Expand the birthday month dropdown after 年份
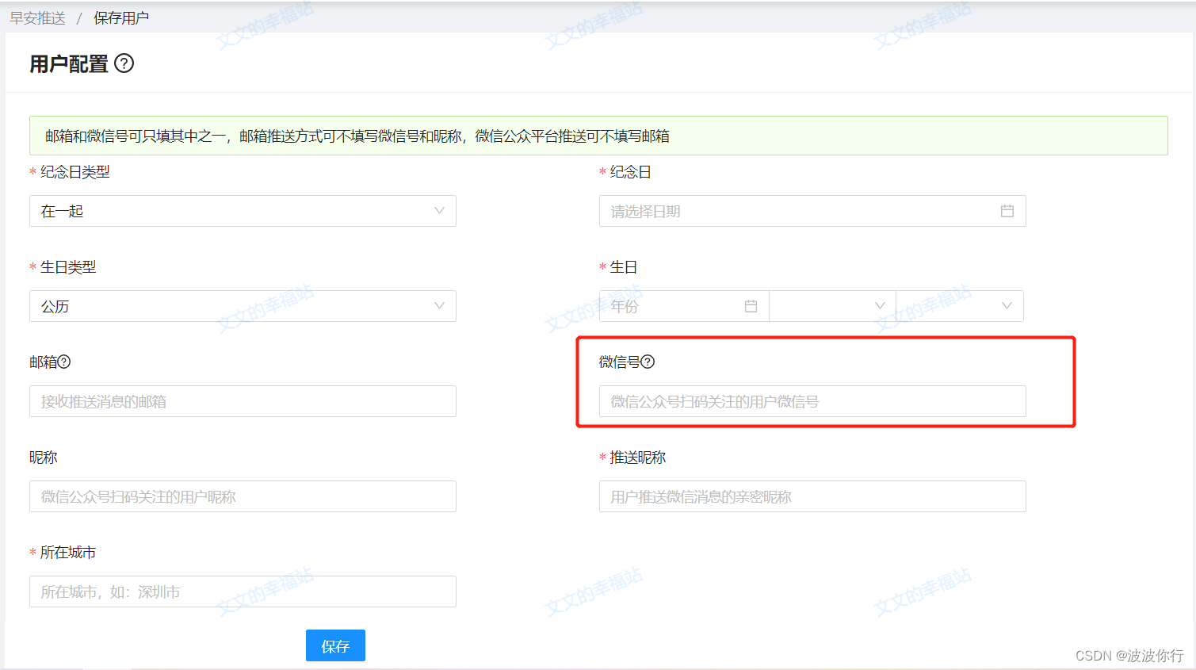Screen dimensions: 1196x670 [832, 306]
